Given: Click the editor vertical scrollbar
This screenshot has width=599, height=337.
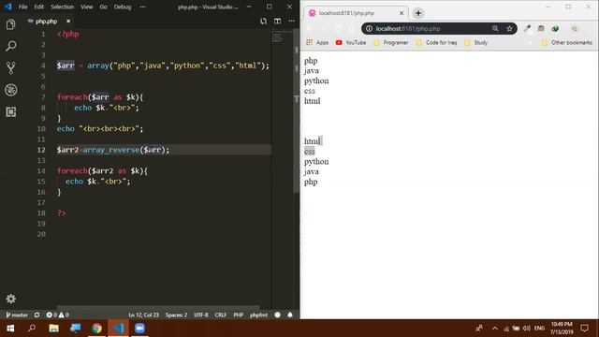Looking at the screenshot, I should (297, 110).
